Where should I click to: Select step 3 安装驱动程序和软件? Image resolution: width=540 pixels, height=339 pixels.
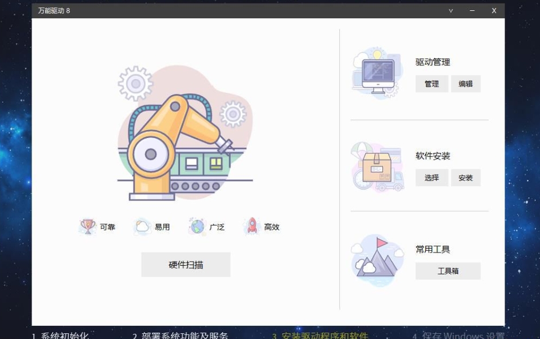(320, 335)
